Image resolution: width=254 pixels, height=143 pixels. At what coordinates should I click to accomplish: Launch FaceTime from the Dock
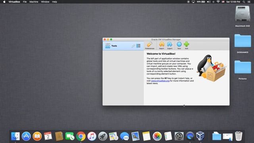click(x=70, y=136)
